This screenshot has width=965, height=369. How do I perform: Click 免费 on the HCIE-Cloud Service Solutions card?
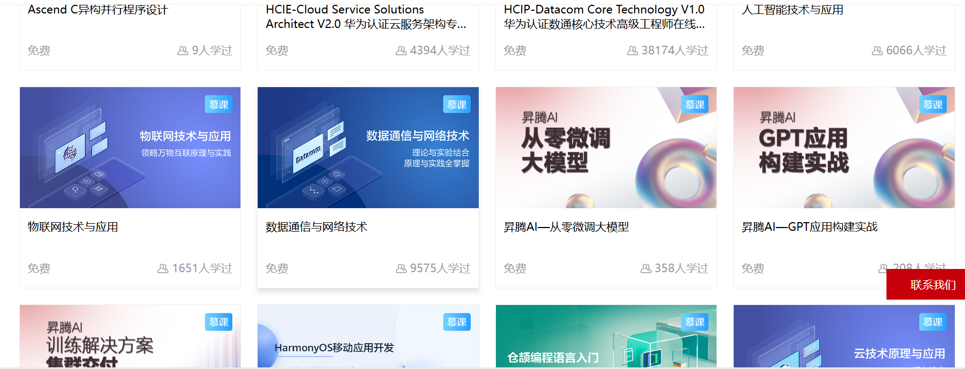(x=277, y=51)
